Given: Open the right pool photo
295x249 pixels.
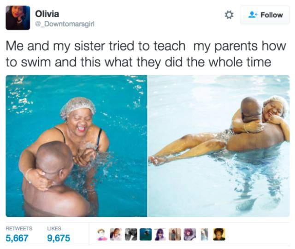Looking at the screenshot, I should [x=219, y=146].
